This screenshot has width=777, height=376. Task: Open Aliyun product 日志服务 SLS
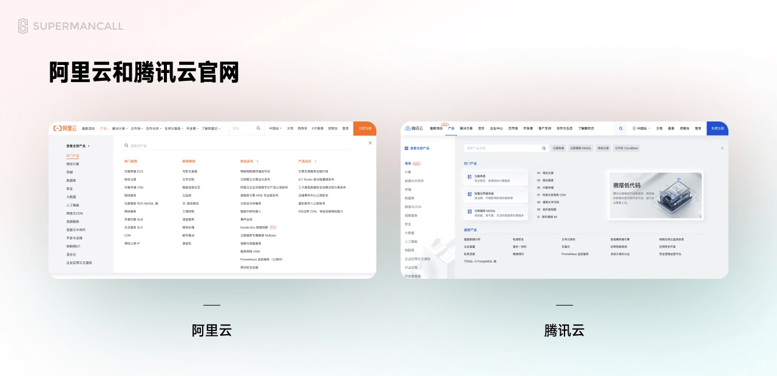[x=134, y=227]
